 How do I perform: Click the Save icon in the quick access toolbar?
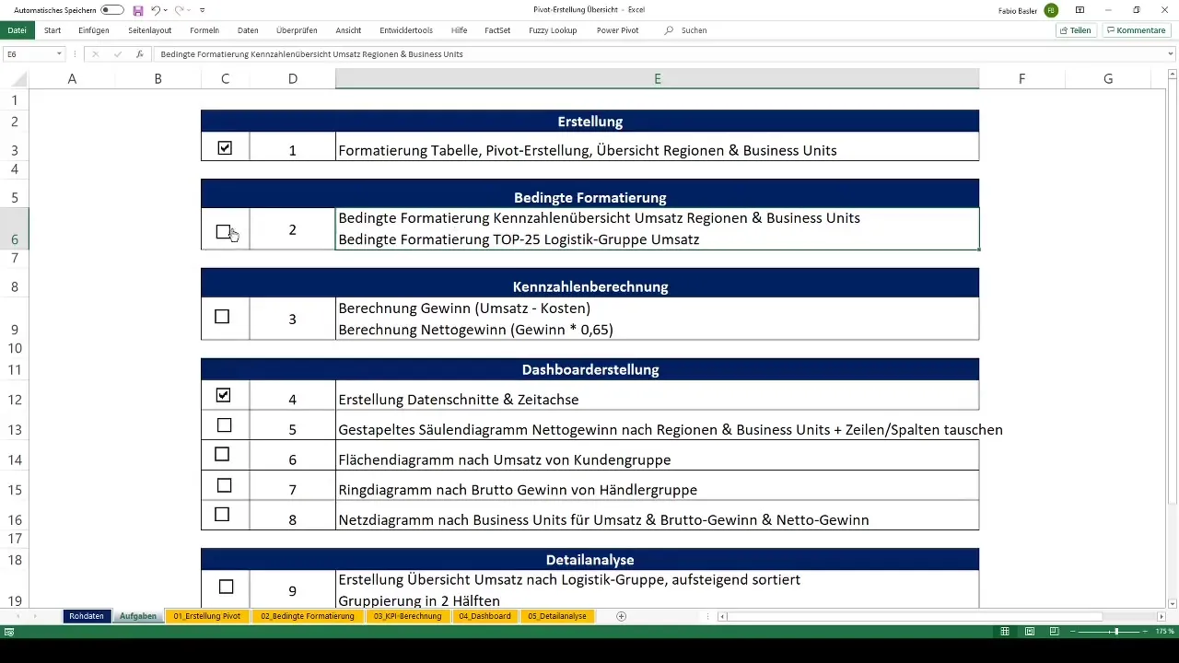[x=138, y=10]
